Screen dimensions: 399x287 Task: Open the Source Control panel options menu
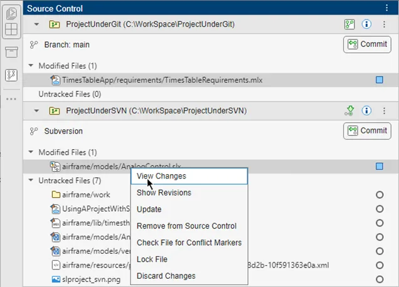click(x=386, y=8)
